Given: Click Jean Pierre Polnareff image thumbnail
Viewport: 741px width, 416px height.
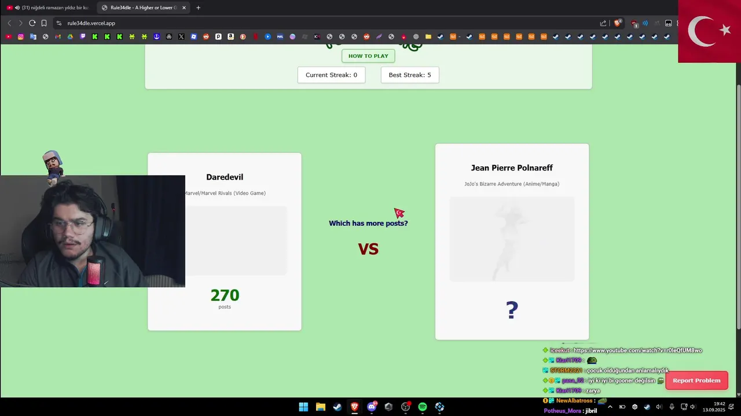Looking at the screenshot, I should (512, 239).
